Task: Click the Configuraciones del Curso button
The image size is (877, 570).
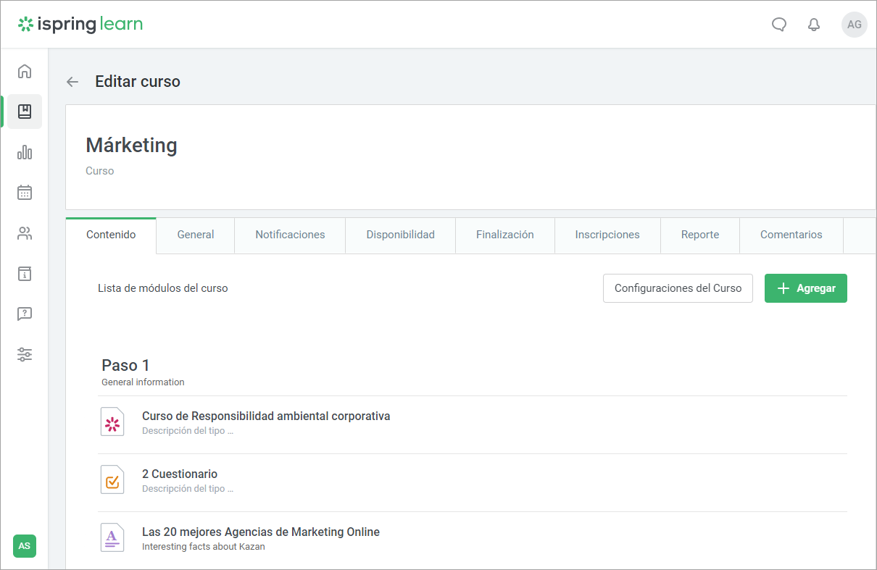Action: [678, 288]
